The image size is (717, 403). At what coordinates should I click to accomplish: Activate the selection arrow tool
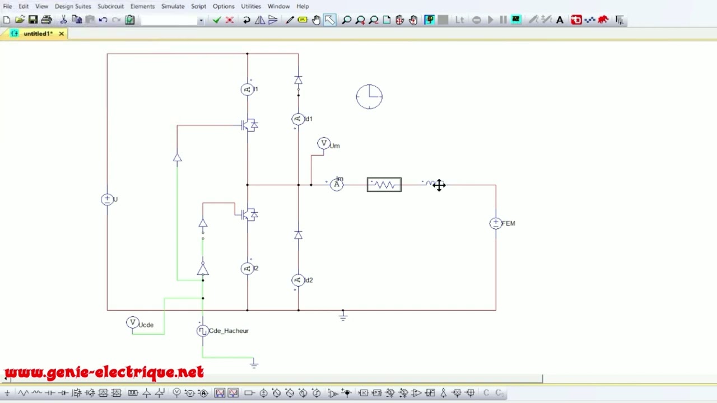(329, 20)
